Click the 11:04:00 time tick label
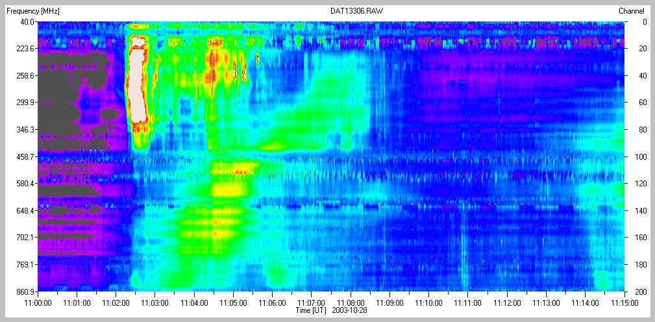The image size is (655, 322). pos(194,303)
